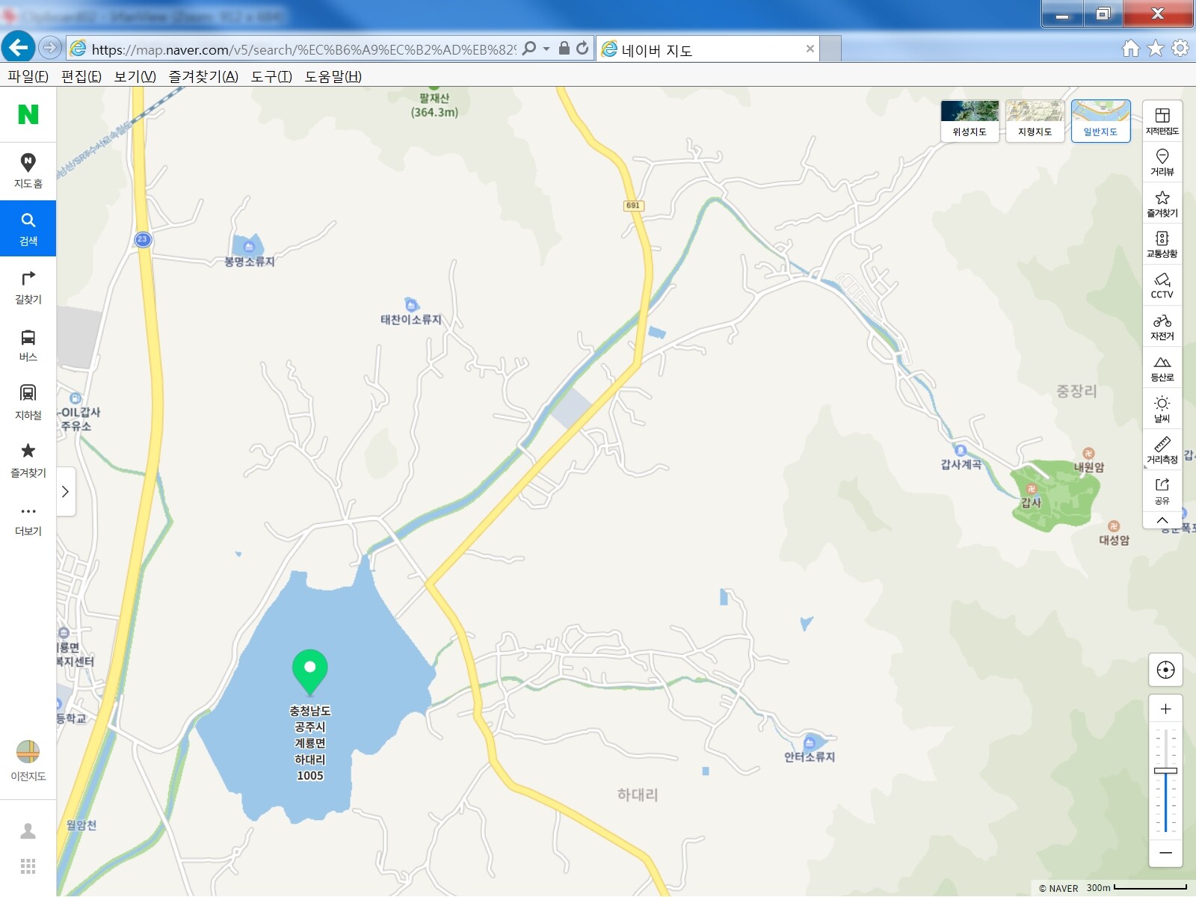Open the subway (지하철) panel
This screenshot has height=897, width=1196.
[x=28, y=402]
